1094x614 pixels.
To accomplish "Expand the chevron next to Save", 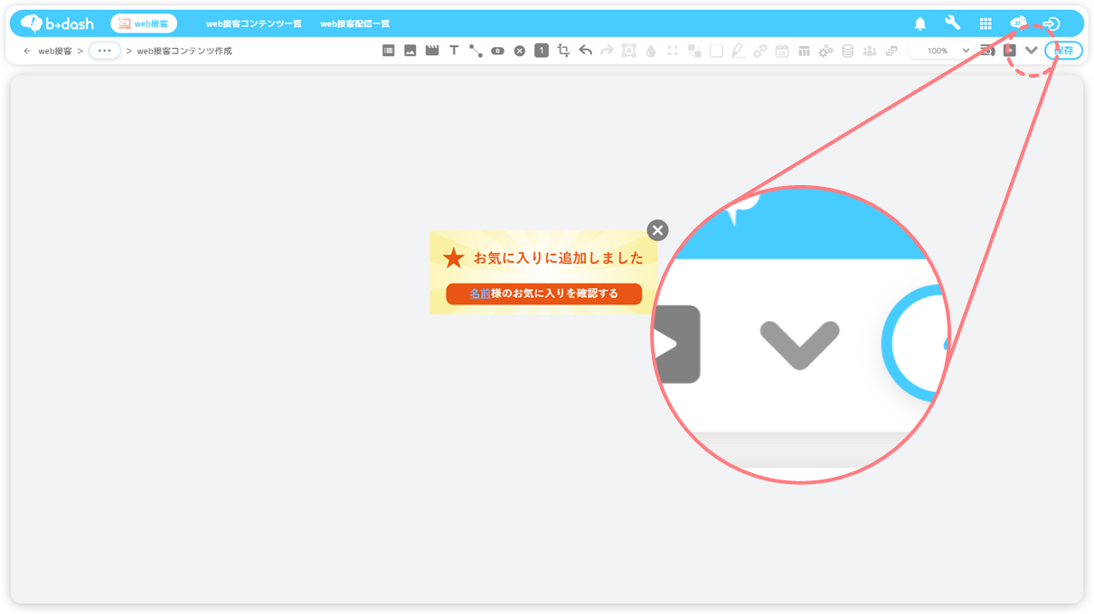I will tap(1031, 51).
